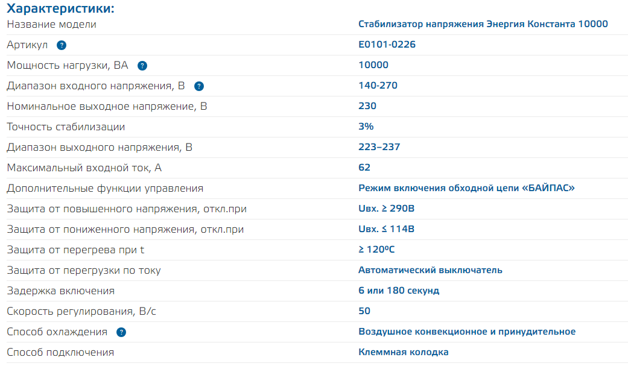
Task: Click the help icon next to Артикул
Action: [62, 45]
